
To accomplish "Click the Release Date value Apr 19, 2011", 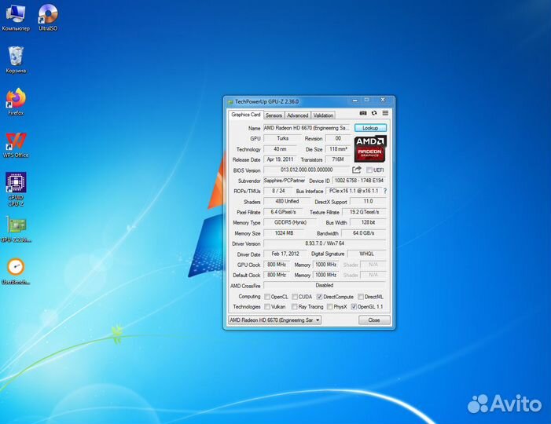I will pyautogui.click(x=280, y=159).
